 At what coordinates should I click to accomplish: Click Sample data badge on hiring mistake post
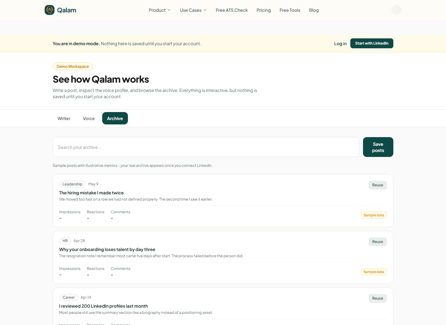point(374,215)
